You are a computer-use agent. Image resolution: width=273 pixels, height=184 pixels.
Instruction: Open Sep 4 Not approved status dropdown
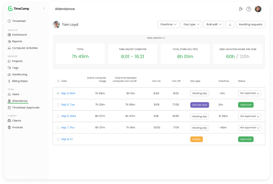250,93
